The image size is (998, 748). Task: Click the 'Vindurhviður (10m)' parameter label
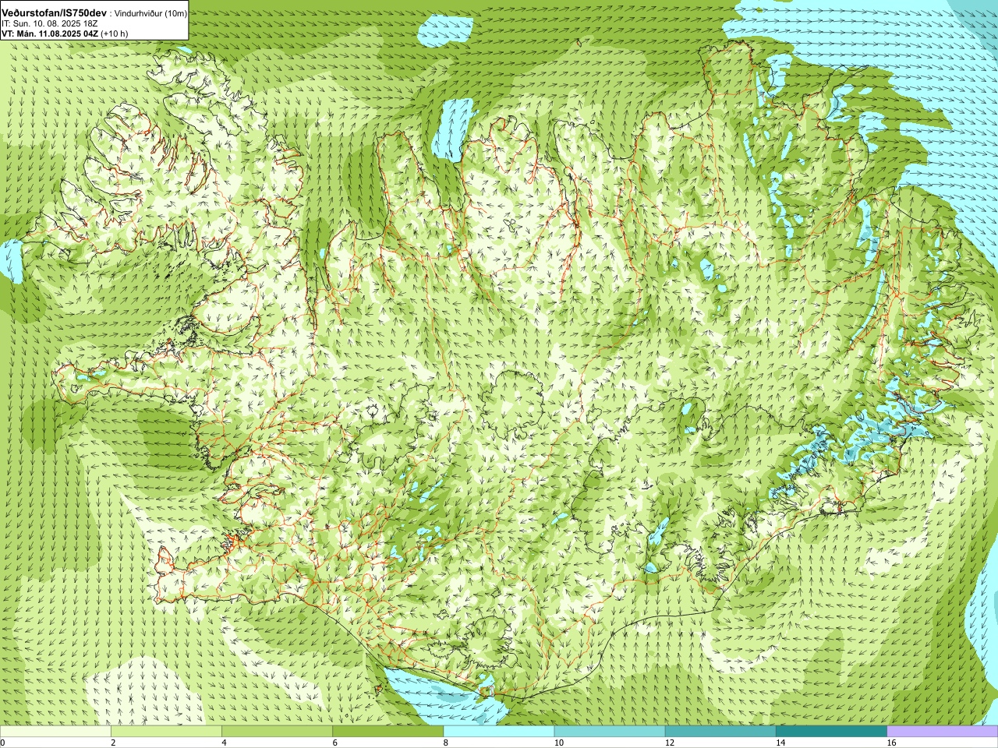click(150, 14)
